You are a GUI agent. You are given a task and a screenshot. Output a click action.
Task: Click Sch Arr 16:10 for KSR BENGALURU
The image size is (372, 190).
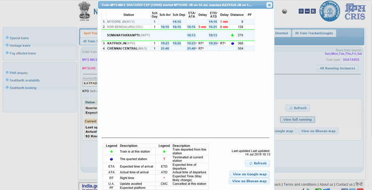pos(165,27)
